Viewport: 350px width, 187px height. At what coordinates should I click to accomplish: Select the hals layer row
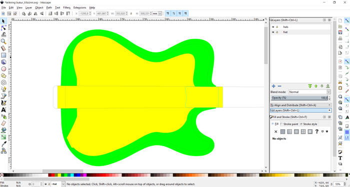click(300, 27)
